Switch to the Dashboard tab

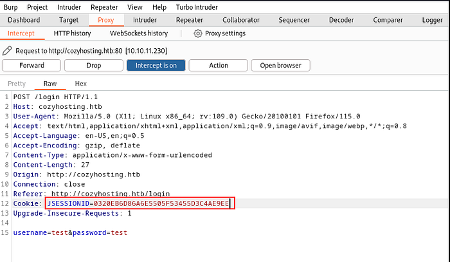(x=24, y=20)
